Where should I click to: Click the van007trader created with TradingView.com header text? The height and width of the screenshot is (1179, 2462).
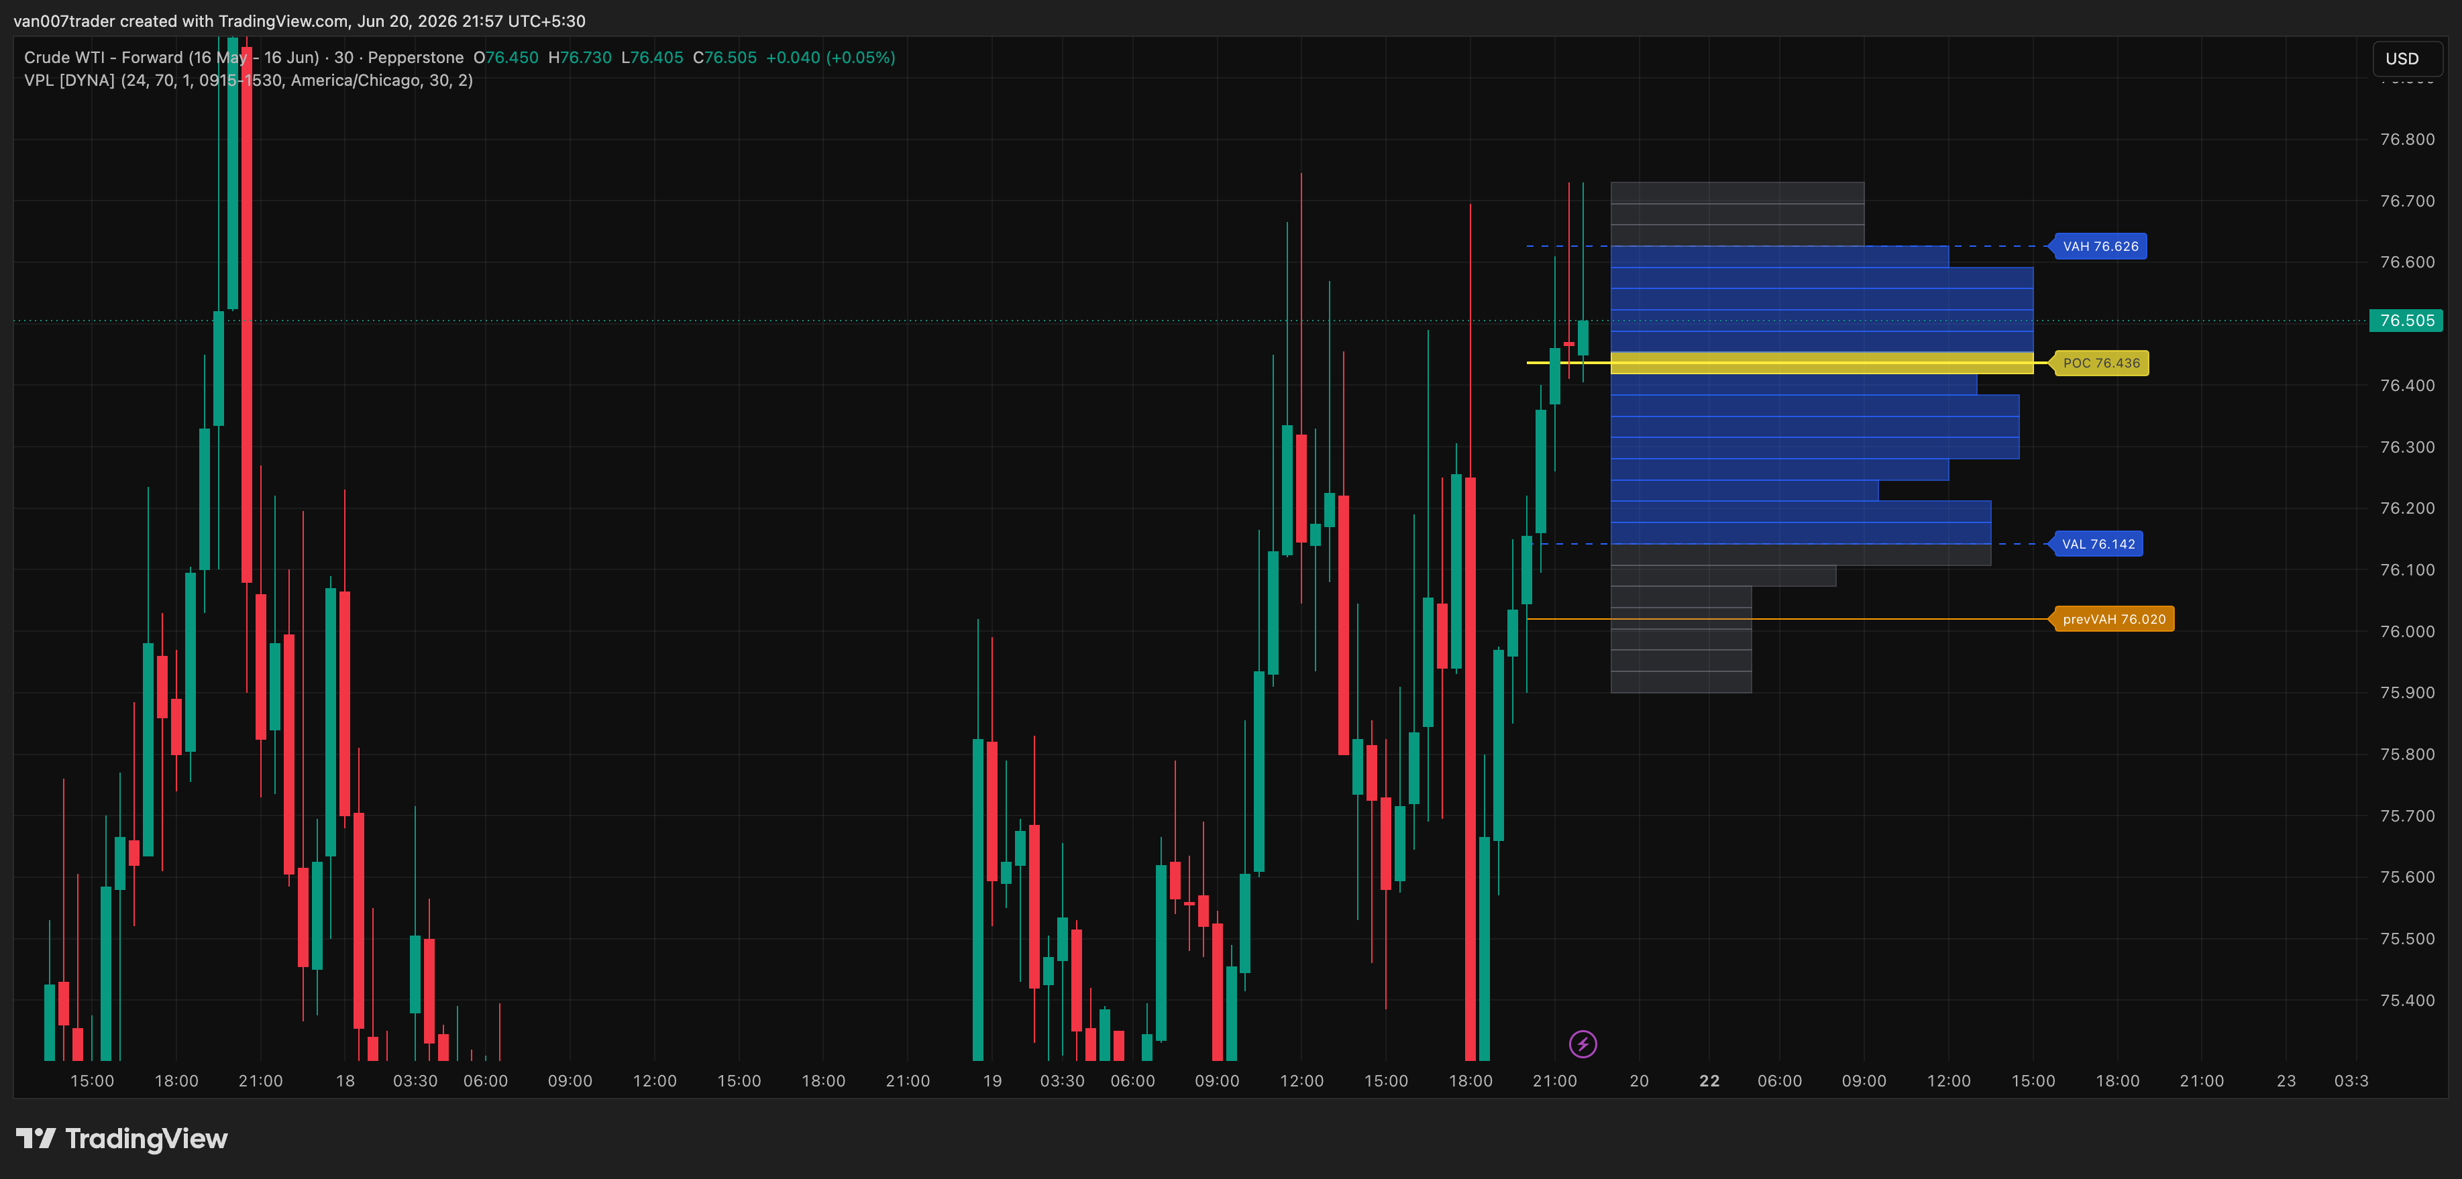coord(299,21)
